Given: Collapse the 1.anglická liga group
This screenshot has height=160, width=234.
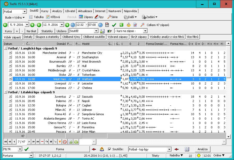Looking at the screenshot, I should coord(6,48).
